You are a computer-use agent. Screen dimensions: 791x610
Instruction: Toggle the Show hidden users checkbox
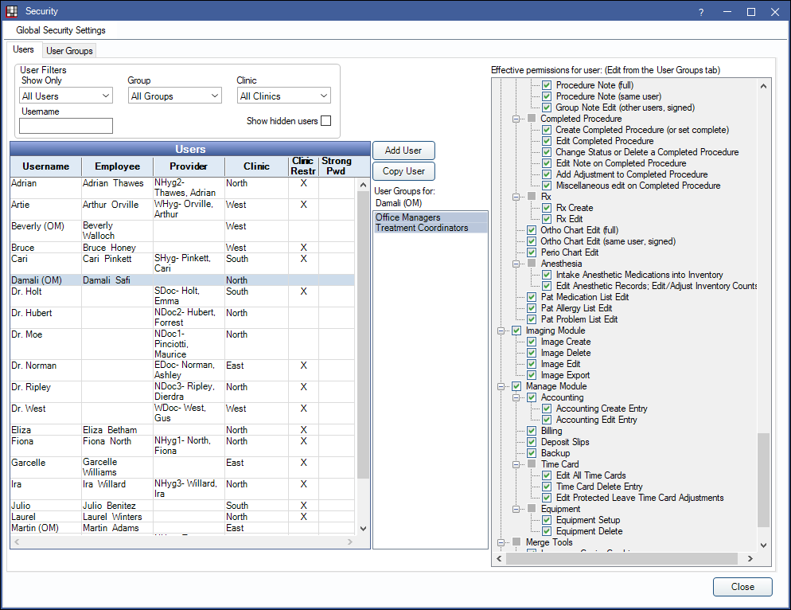(x=325, y=121)
